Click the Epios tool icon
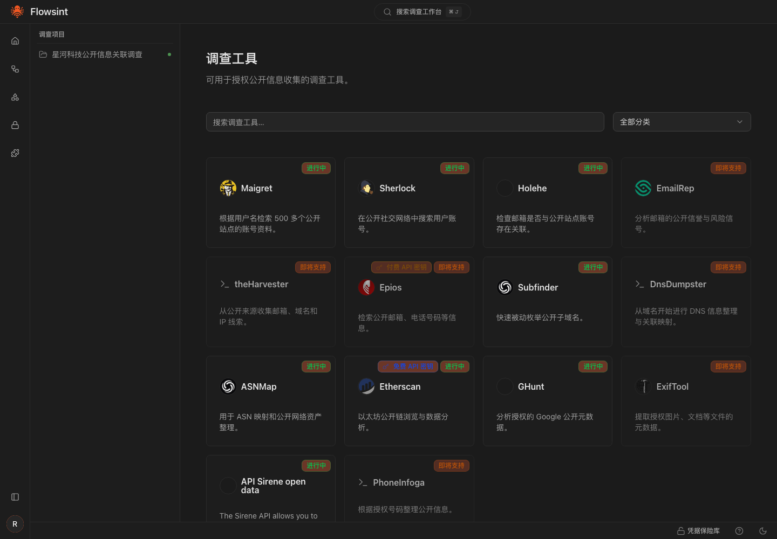This screenshot has width=777, height=539. point(366,287)
